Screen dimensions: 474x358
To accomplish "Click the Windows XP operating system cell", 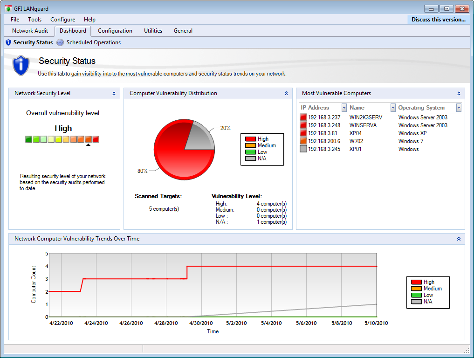I will click(412, 133).
